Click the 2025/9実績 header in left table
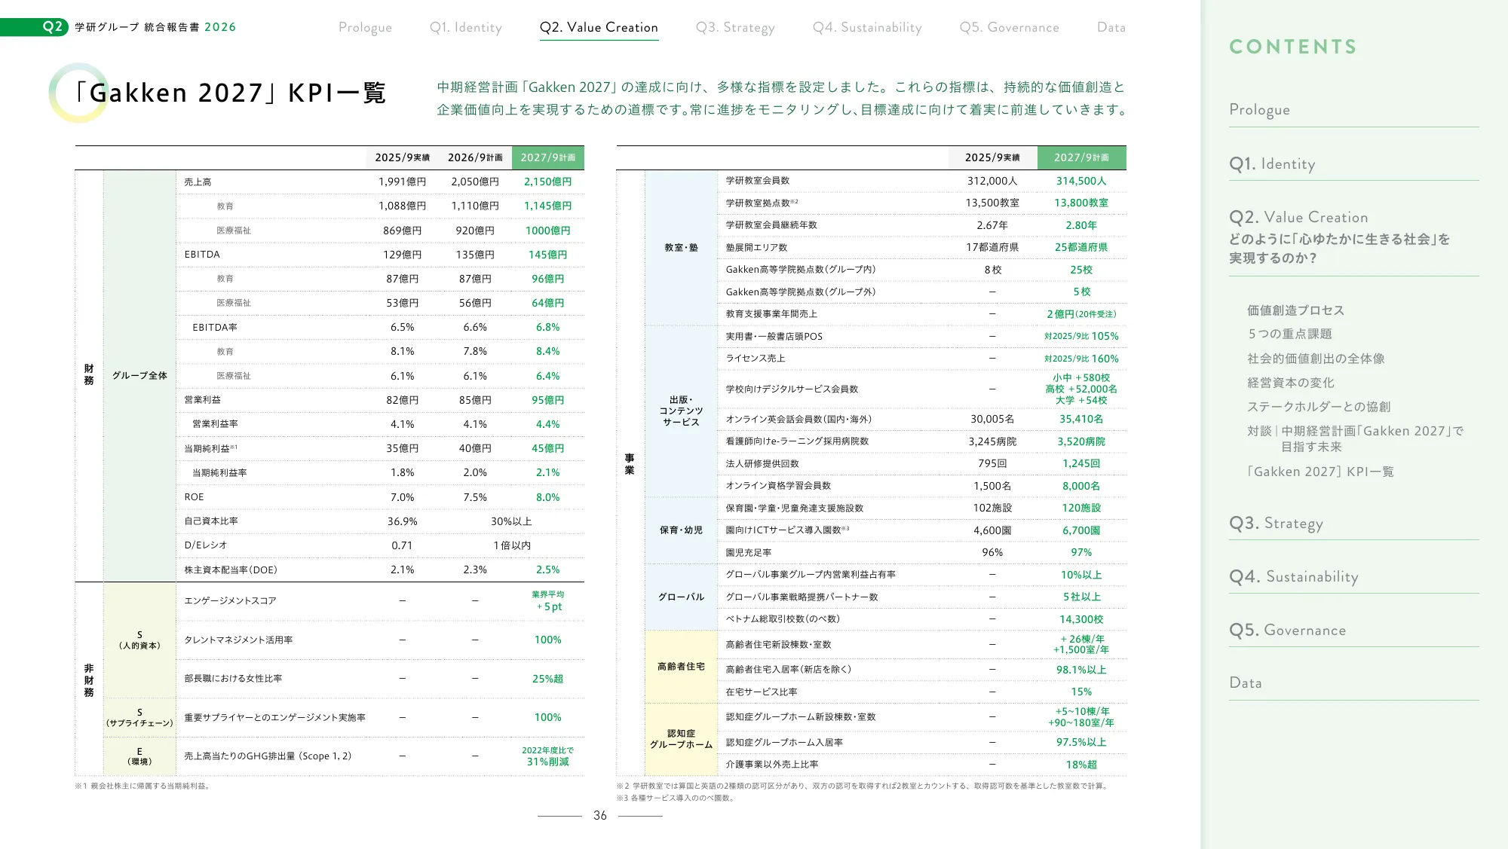This screenshot has height=849, width=1508. click(402, 157)
